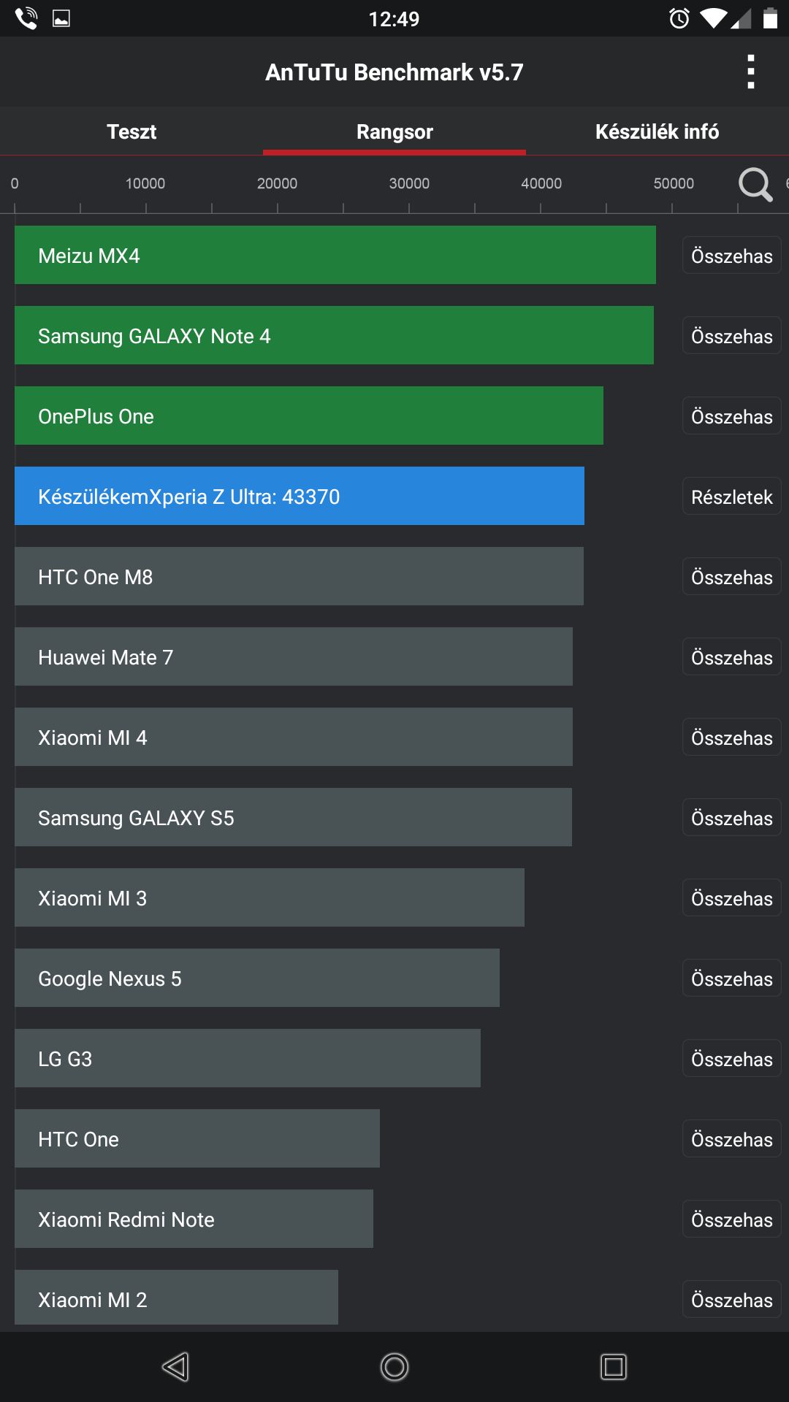789x1402 pixels.
Task: Click Összehas next to LG G3
Action: [732, 1059]
